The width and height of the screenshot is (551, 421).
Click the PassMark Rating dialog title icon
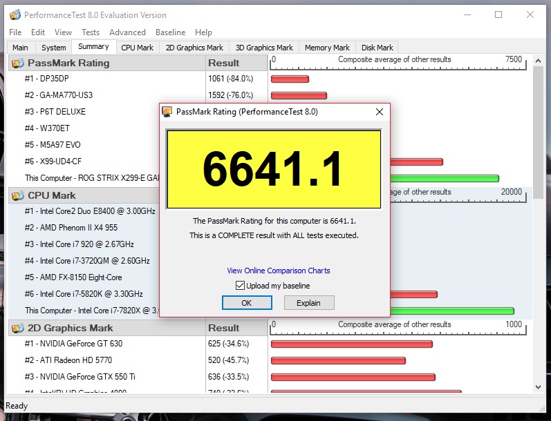click(167, 112)
